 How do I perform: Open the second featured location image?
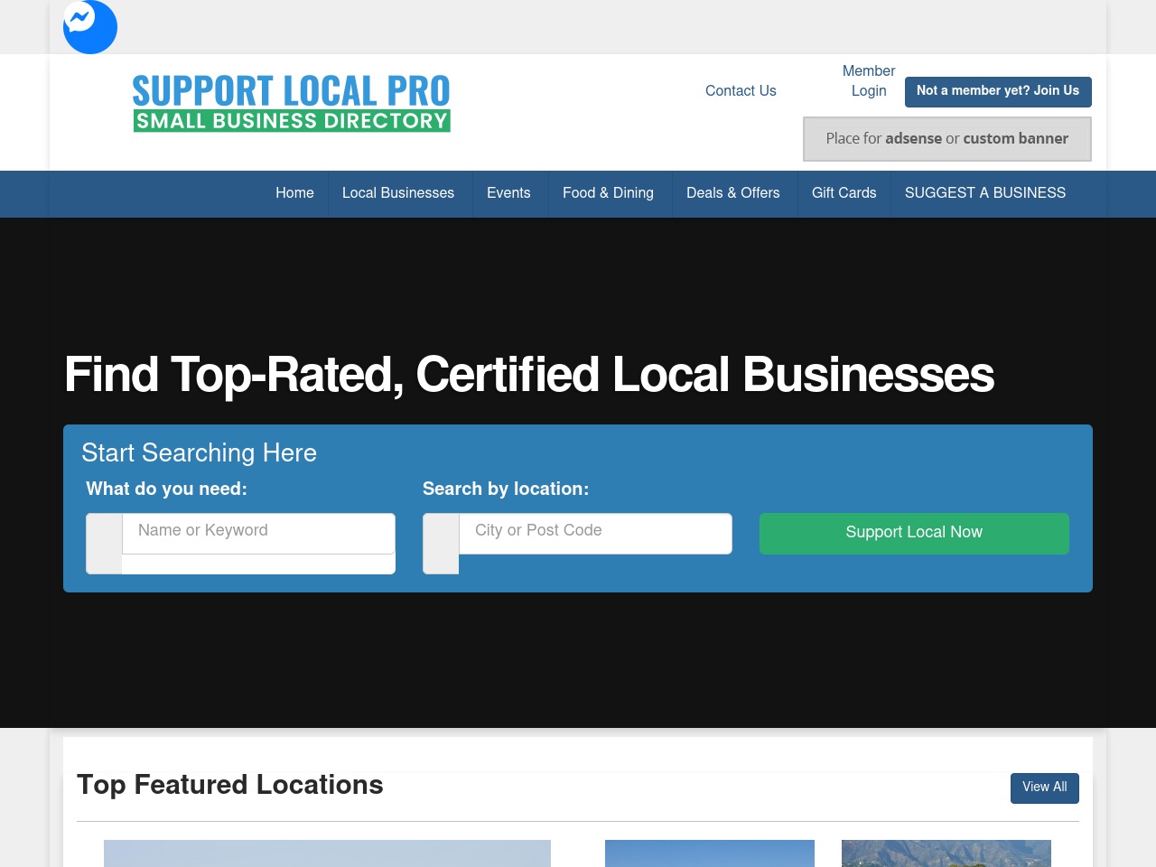710,853
